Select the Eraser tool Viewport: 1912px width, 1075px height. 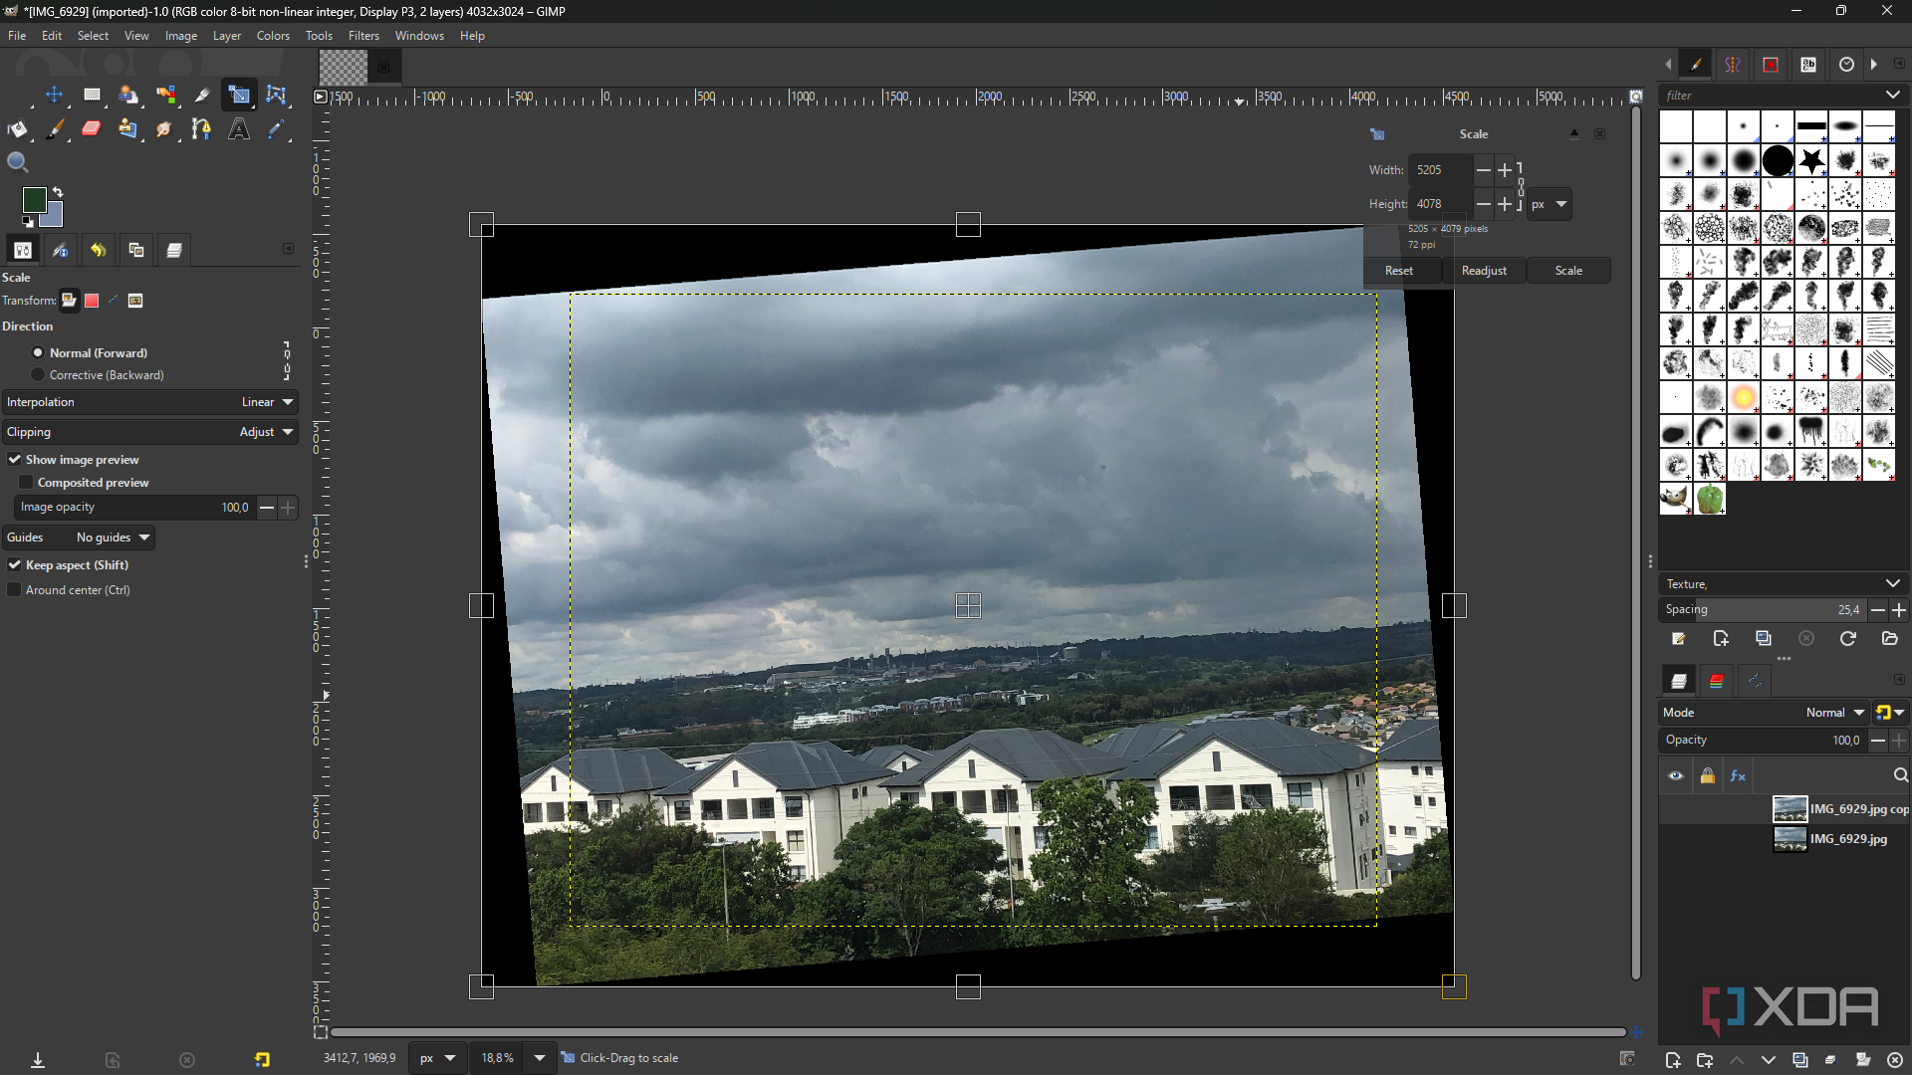click(92, 128)
